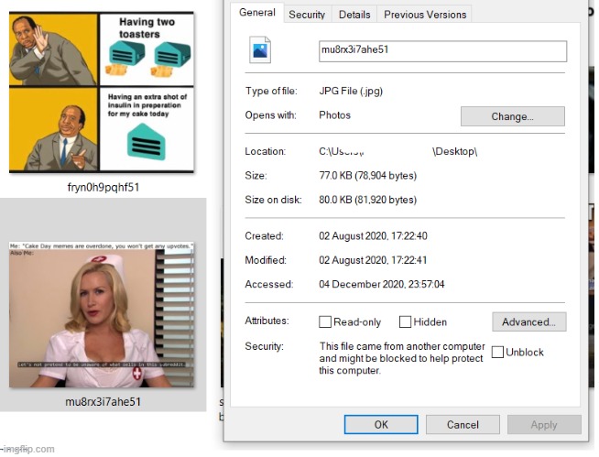
Task: Open the Details tab
Action: click(354, 15)
